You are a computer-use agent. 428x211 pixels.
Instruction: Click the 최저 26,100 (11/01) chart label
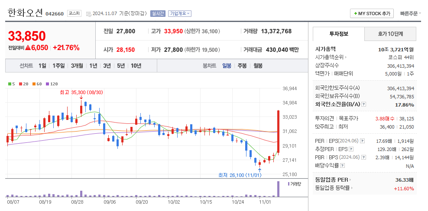pyautogui.click(x=240, y=175)
